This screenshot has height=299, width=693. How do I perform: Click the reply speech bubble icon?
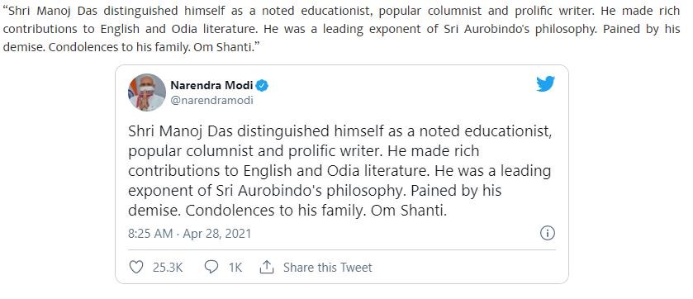(211, 267)
